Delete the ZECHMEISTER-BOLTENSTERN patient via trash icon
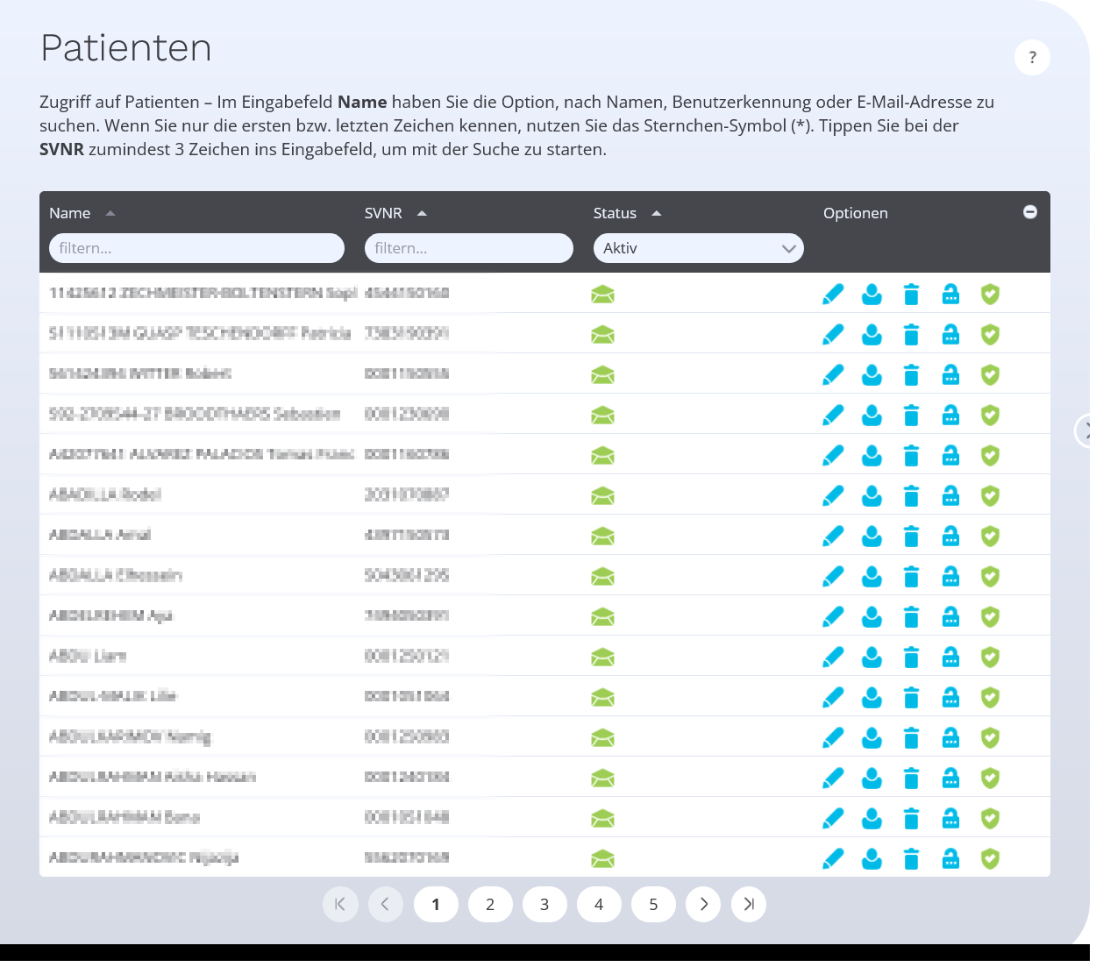 (911, 295)
